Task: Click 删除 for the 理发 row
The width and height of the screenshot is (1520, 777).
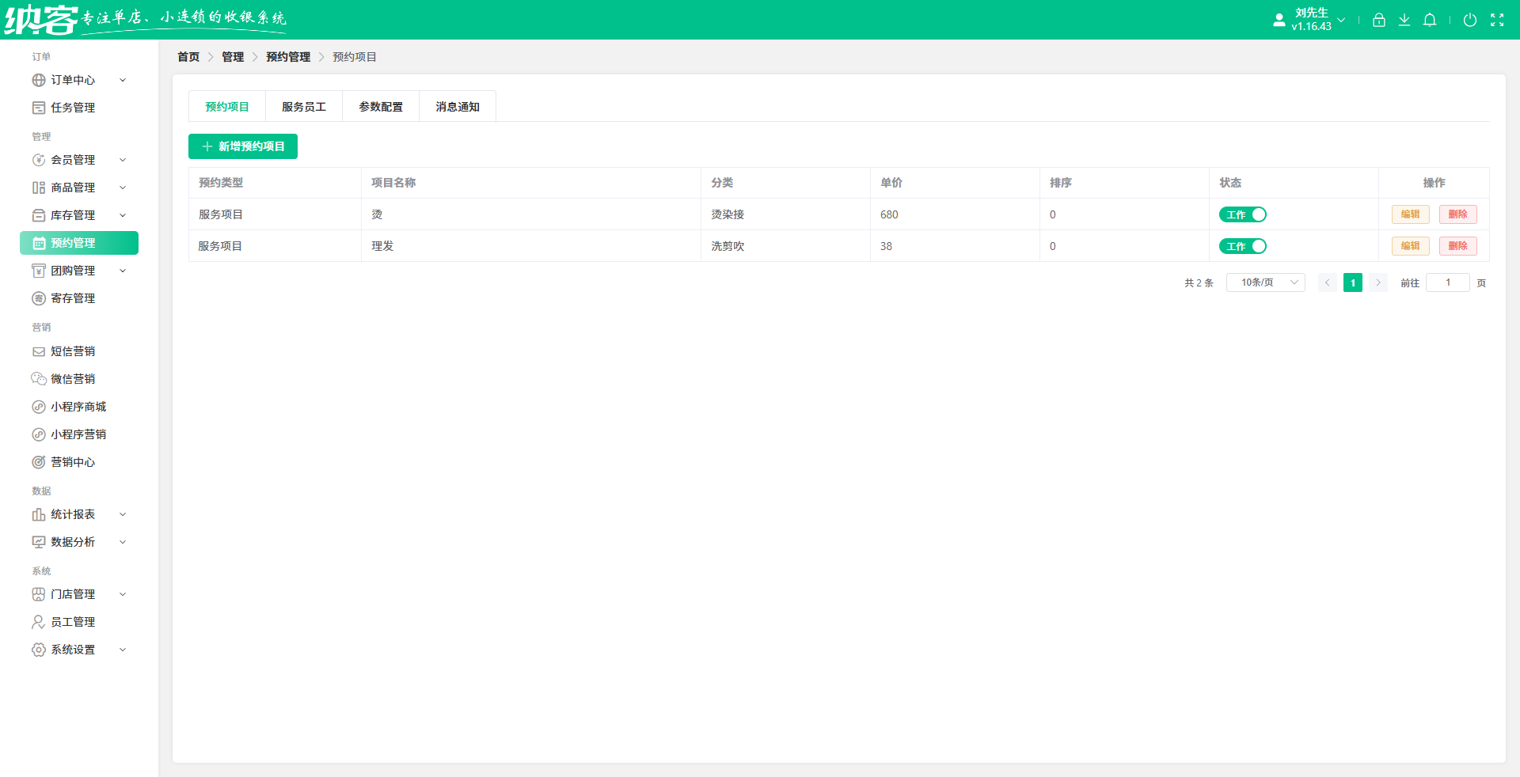Action: coord(1458,246)
